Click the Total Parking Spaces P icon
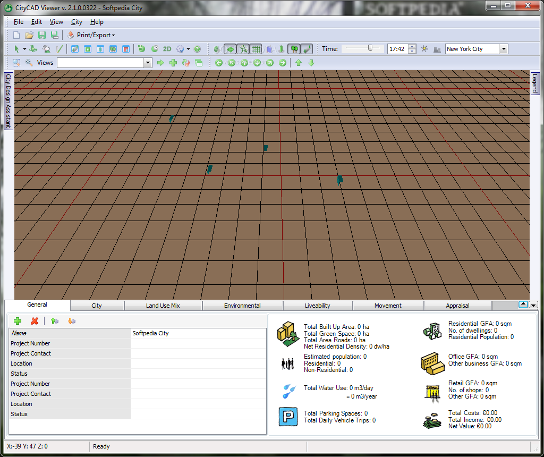 [x=288, y=417]
